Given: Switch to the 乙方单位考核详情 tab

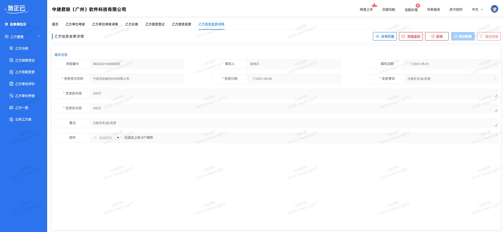Looking at the screenshot, I should [x=105, y=24].
